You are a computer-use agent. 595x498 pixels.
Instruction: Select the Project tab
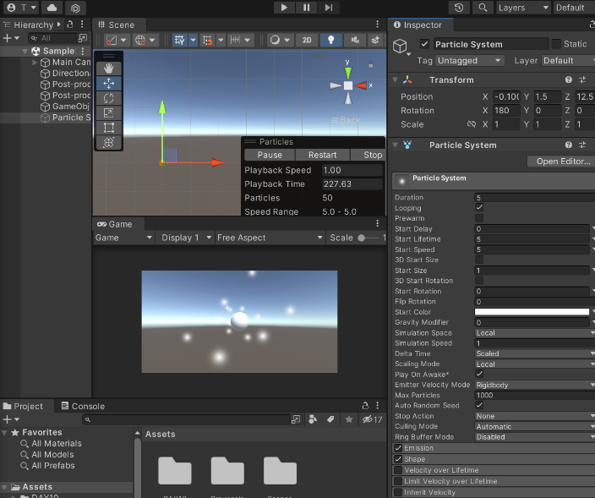(23, 406)
